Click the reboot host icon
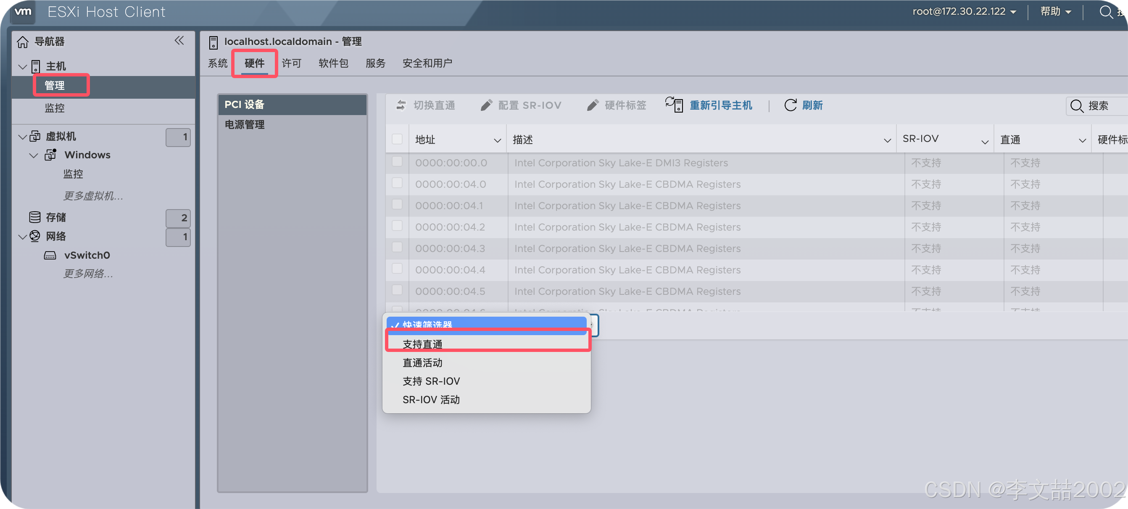Screen dimensions: 1128x509 [x=674, y=105]
